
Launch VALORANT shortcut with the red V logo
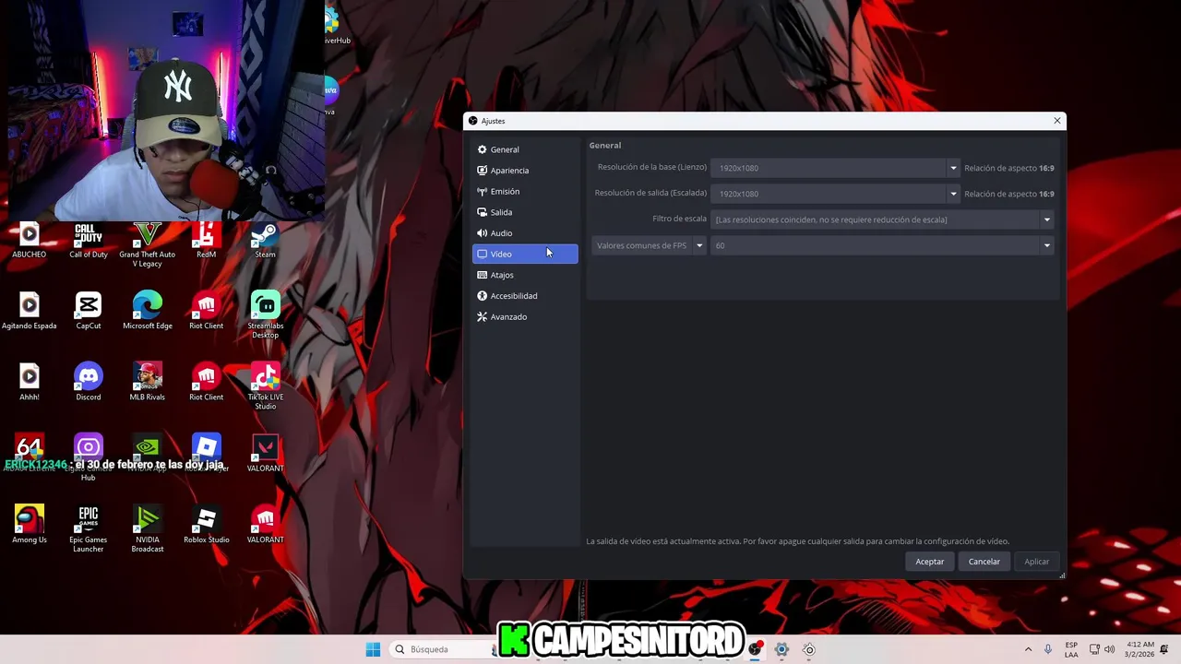click(266, 453)
